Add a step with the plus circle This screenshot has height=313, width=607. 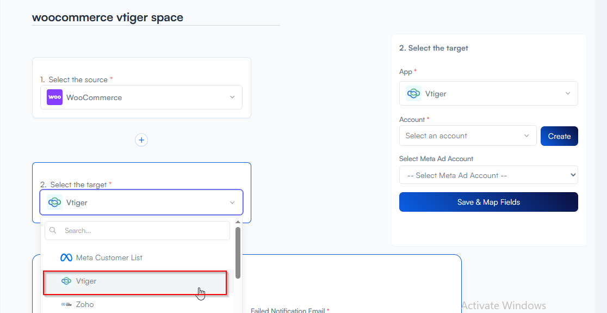click(x=141, y=140)
